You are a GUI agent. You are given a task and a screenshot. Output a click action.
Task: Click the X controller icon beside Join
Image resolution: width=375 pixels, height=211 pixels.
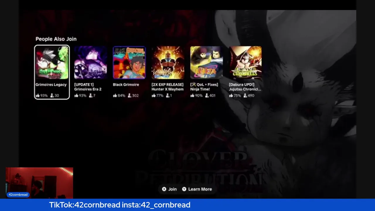pyautogui.click(x=164, y=189)
